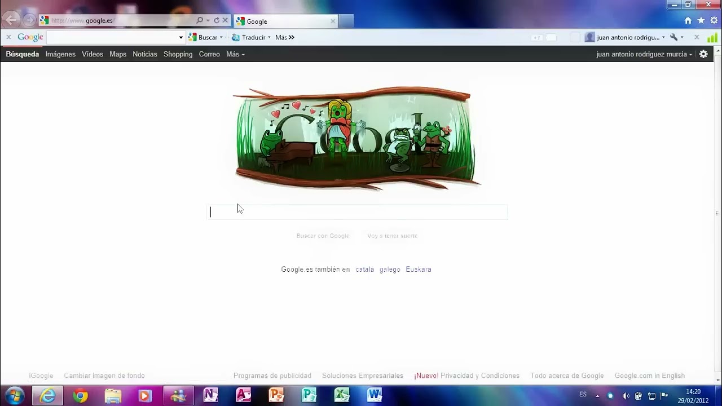Reload the page with the refresh icon
722x406 pixels.
point(217,20)
